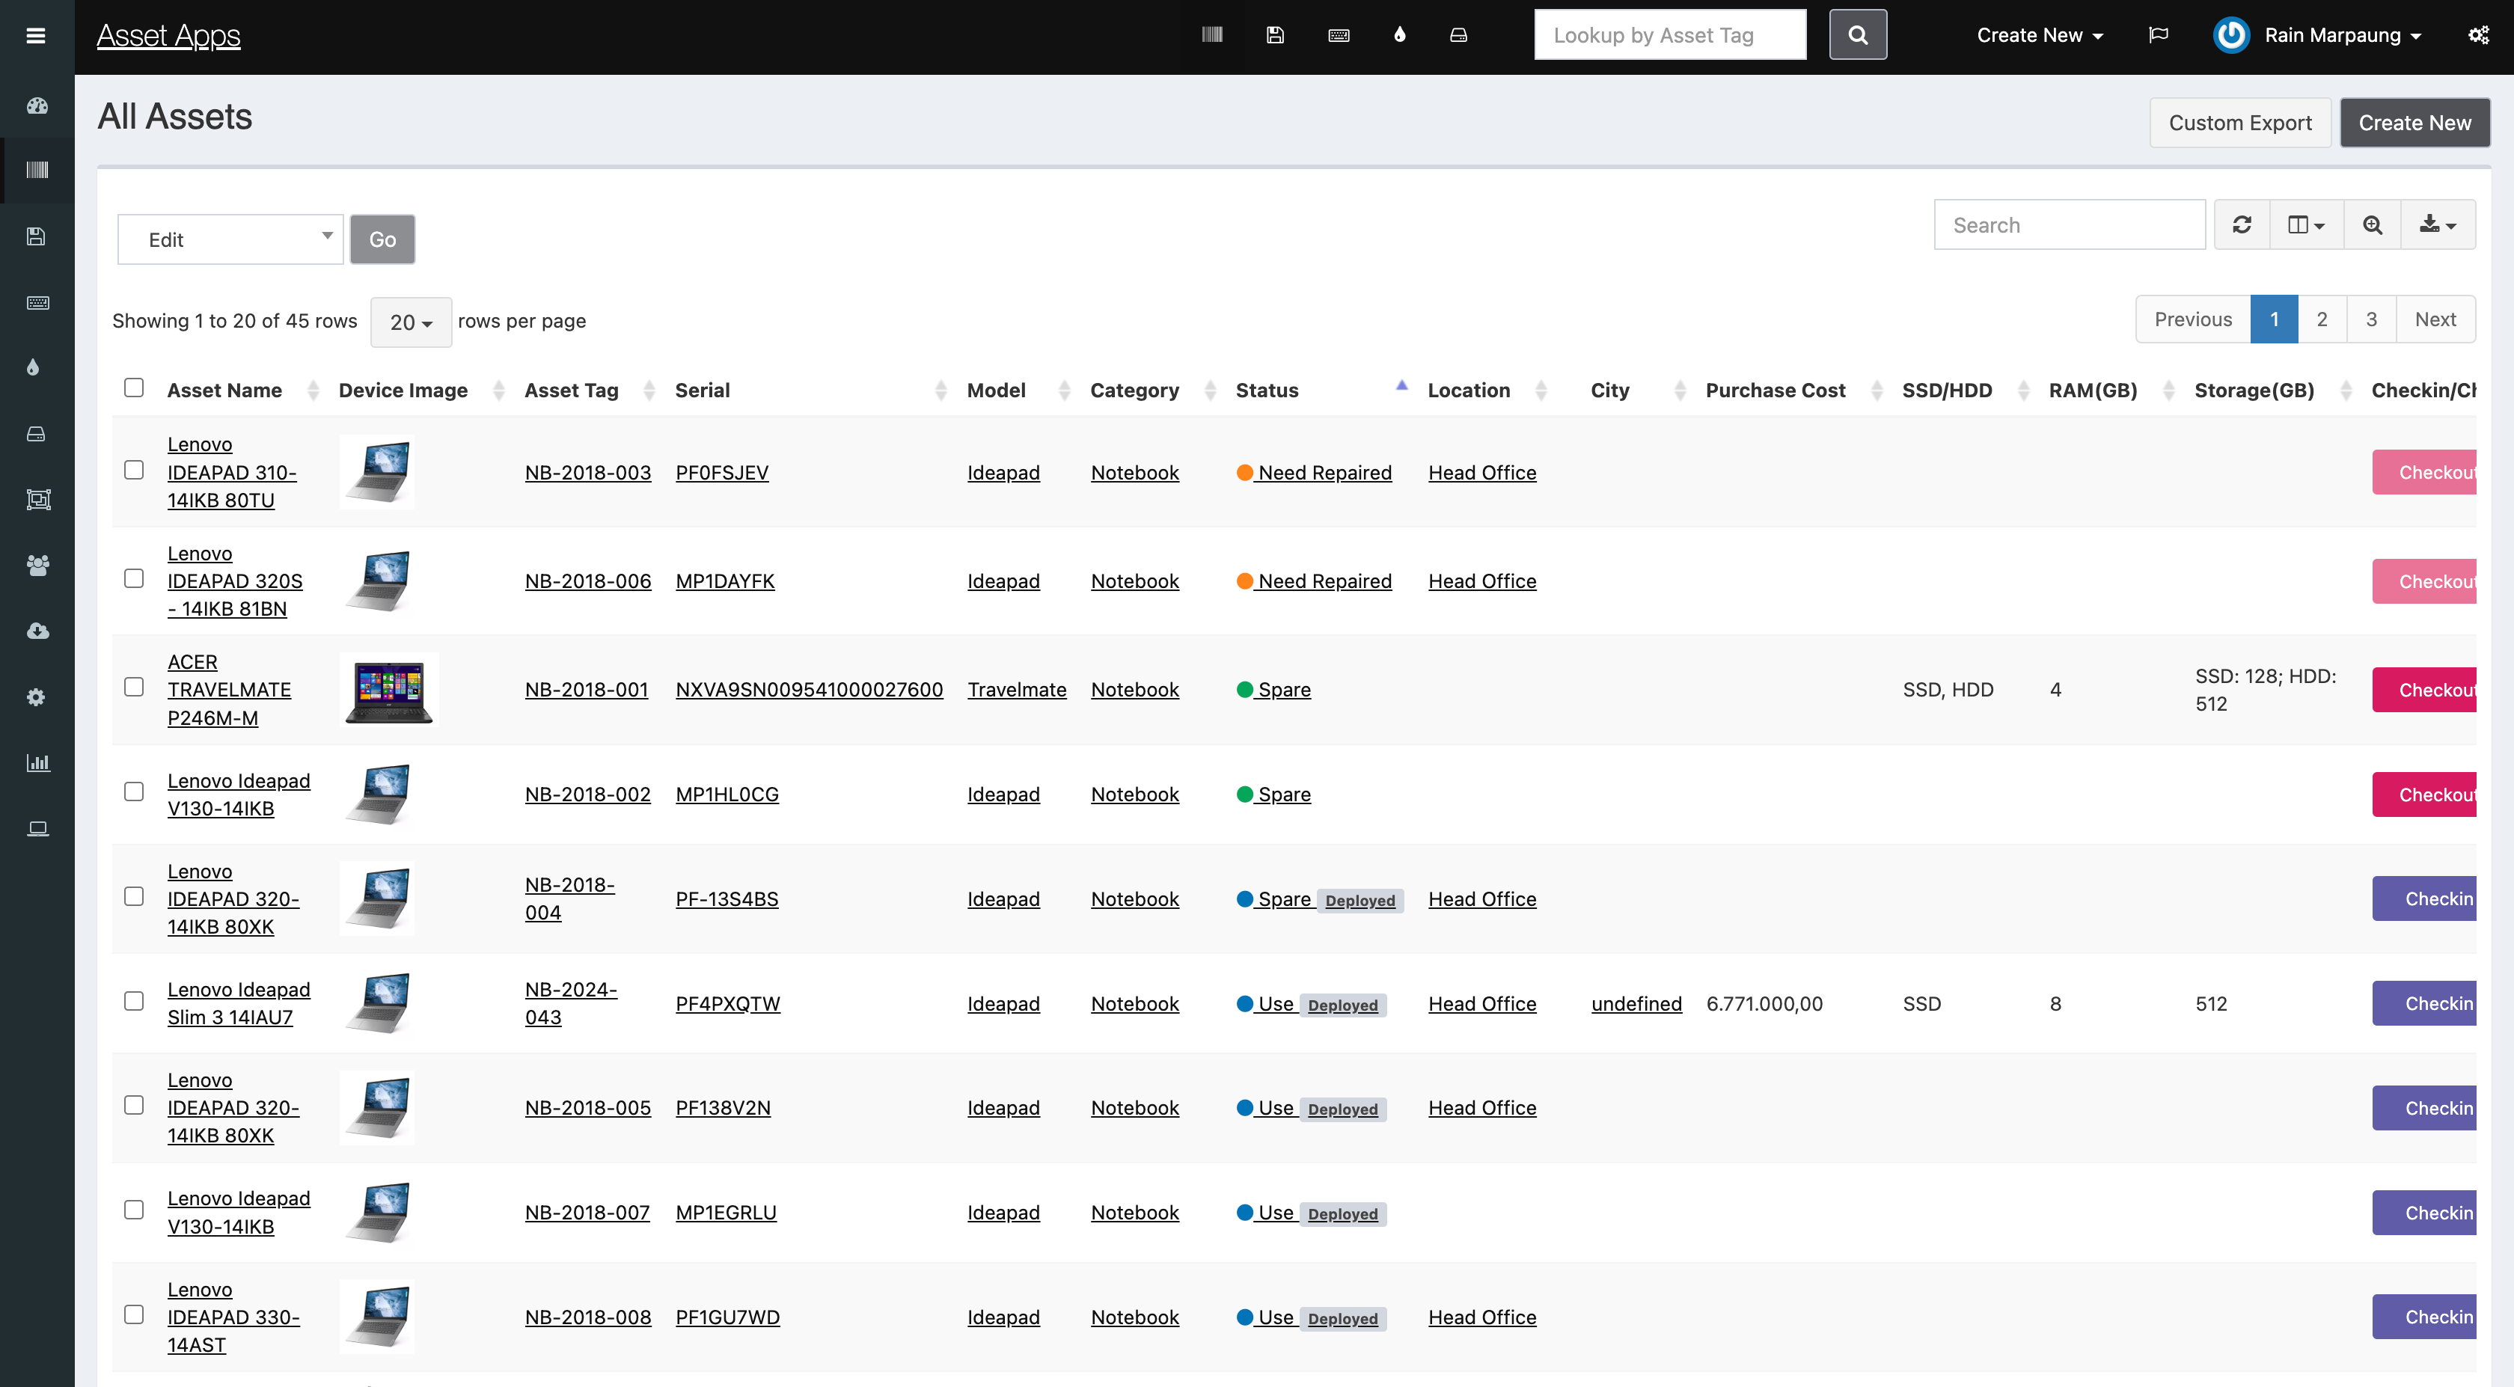This screenshot has width=2514, height=1387.
Task: Open the columns visibility dropdown
Action: [x=2306, y=225]
